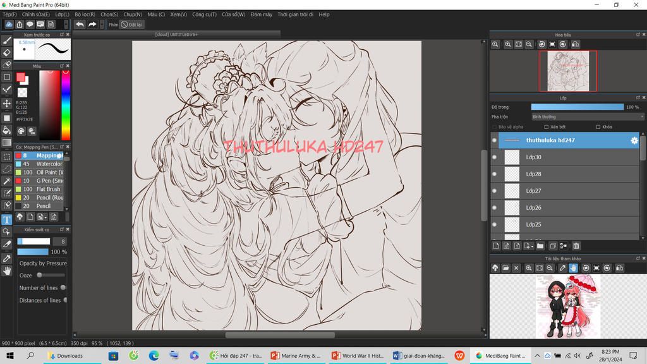Click the brush size value field showing 8
647x364 pixels.
coord(60,241)
